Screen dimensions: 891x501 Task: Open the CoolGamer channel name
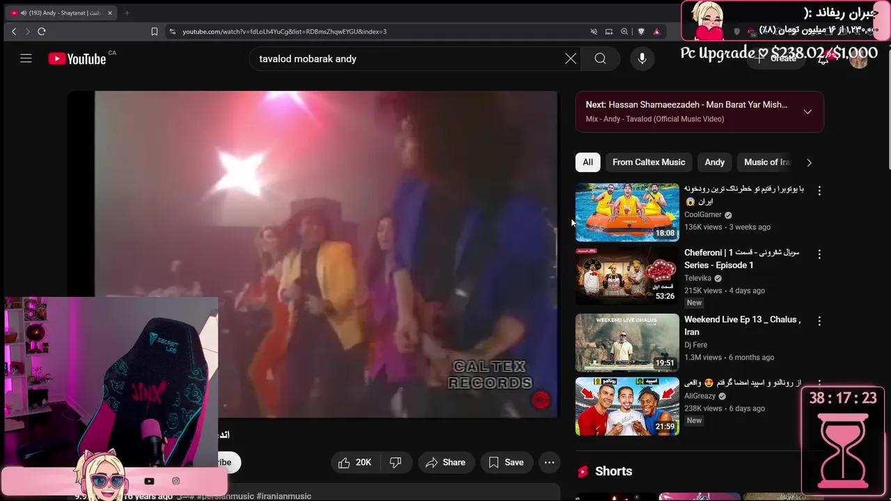pyautogui.click(x=703, y=214)
